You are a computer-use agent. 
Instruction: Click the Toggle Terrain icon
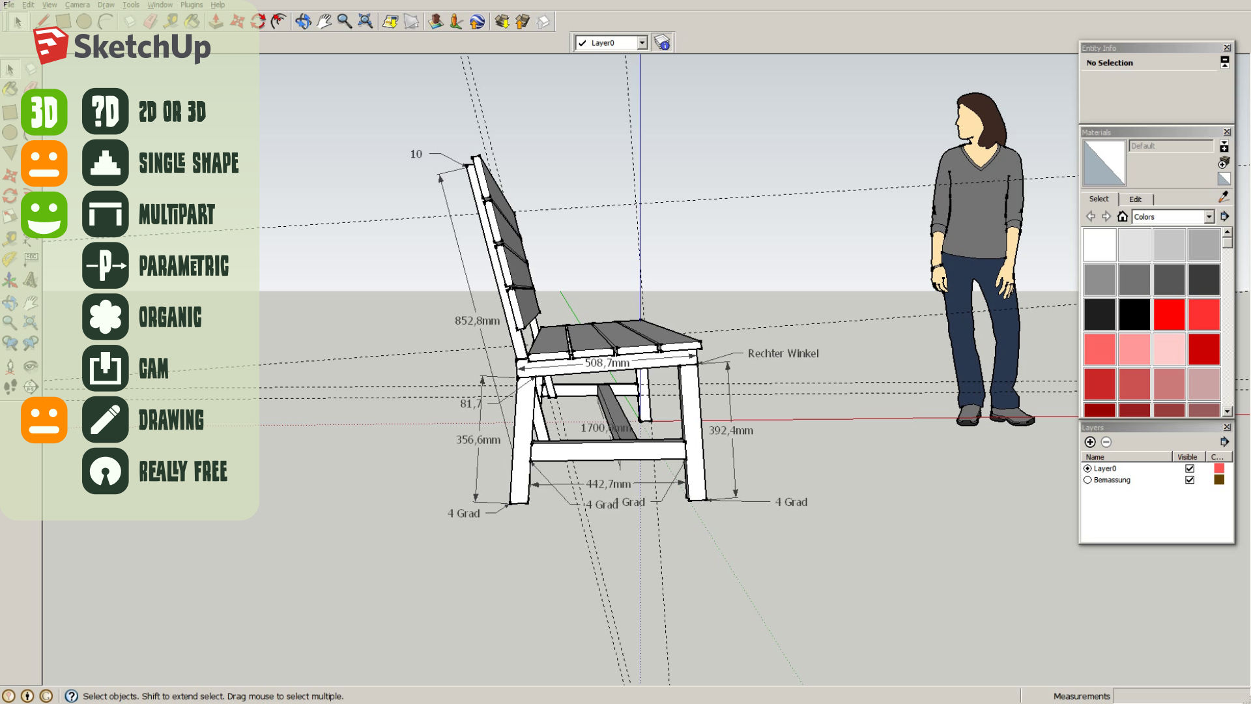(411, 22)
